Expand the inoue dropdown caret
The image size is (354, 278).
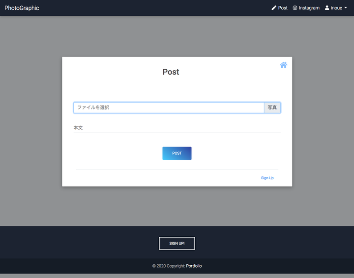[x=346, y=8]
